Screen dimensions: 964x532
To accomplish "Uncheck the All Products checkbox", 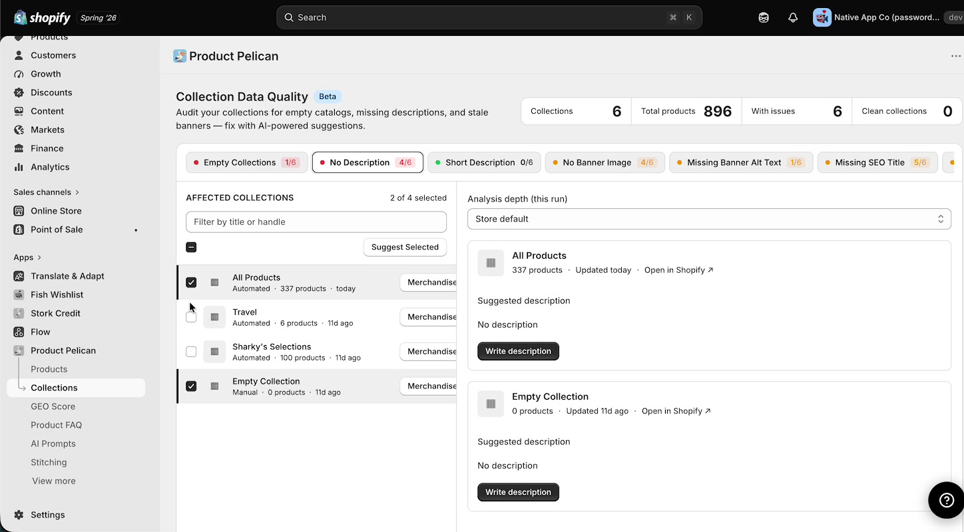I will click(x=191, y=283).
